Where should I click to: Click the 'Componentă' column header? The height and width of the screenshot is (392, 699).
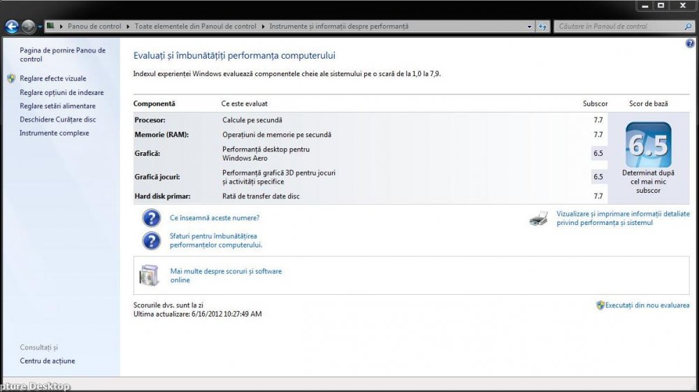point(154,104)
